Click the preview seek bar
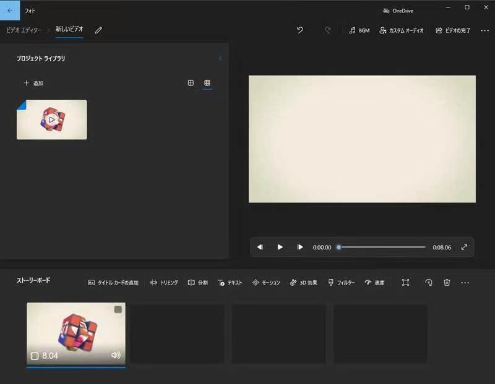This screenshot has height=384, width=495. coord(382,247)
